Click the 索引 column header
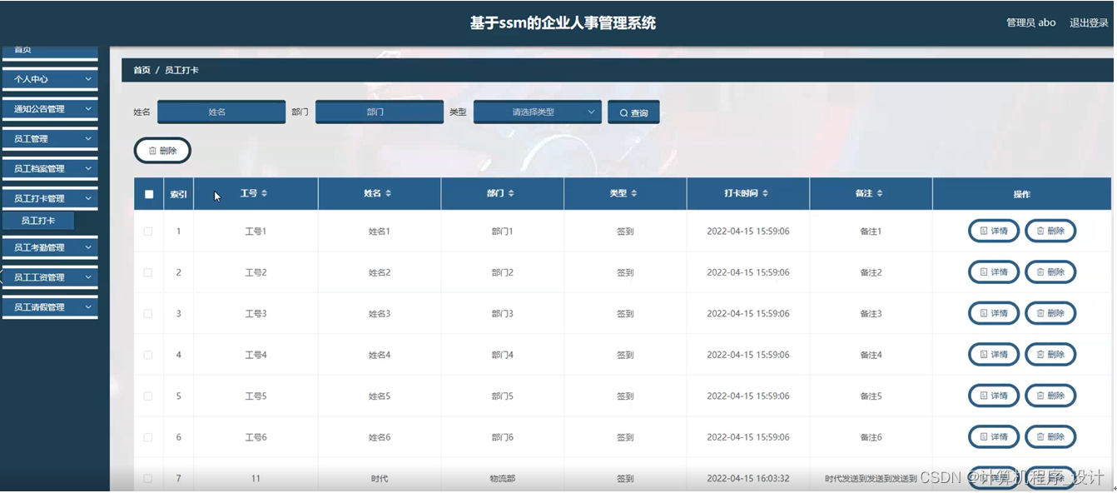The width and height of the screenshot is (1117, 493). coord(179,194)
